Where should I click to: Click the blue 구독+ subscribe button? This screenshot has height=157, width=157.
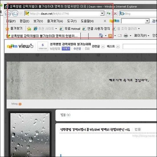(x=66, y=49)
